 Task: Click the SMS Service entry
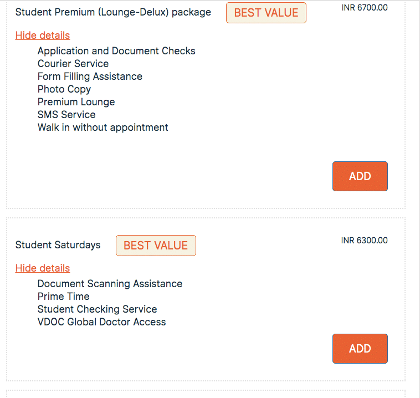66,115
